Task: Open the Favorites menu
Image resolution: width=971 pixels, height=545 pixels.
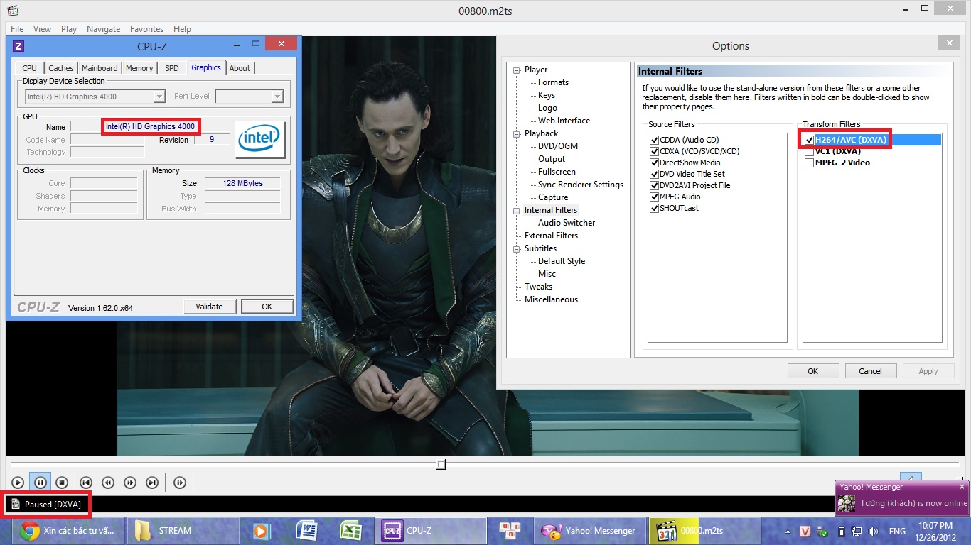Action: coord(146,29)
